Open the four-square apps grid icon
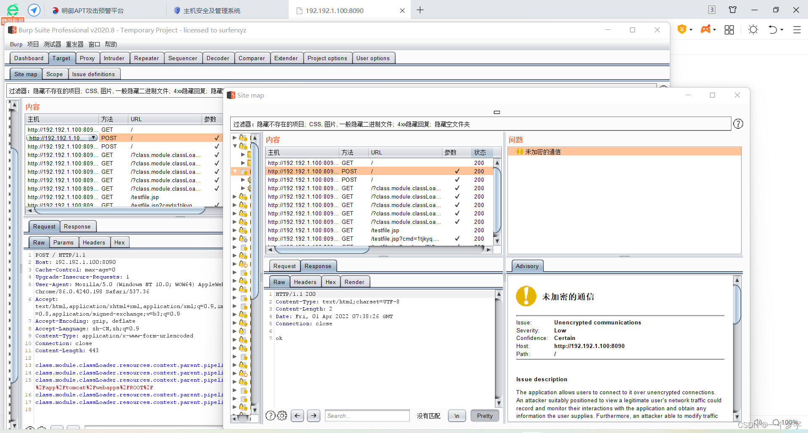This screenshot has width=808, height=433. click(x=729, y=30)
